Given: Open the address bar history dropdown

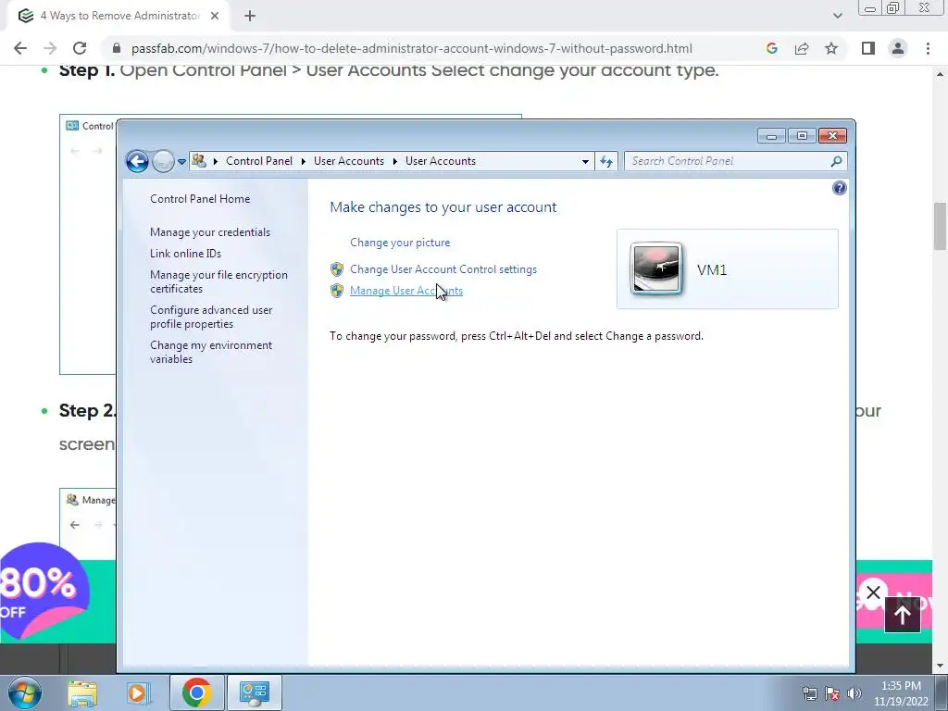Looking at the screenshot, I should tap(585, 161).
